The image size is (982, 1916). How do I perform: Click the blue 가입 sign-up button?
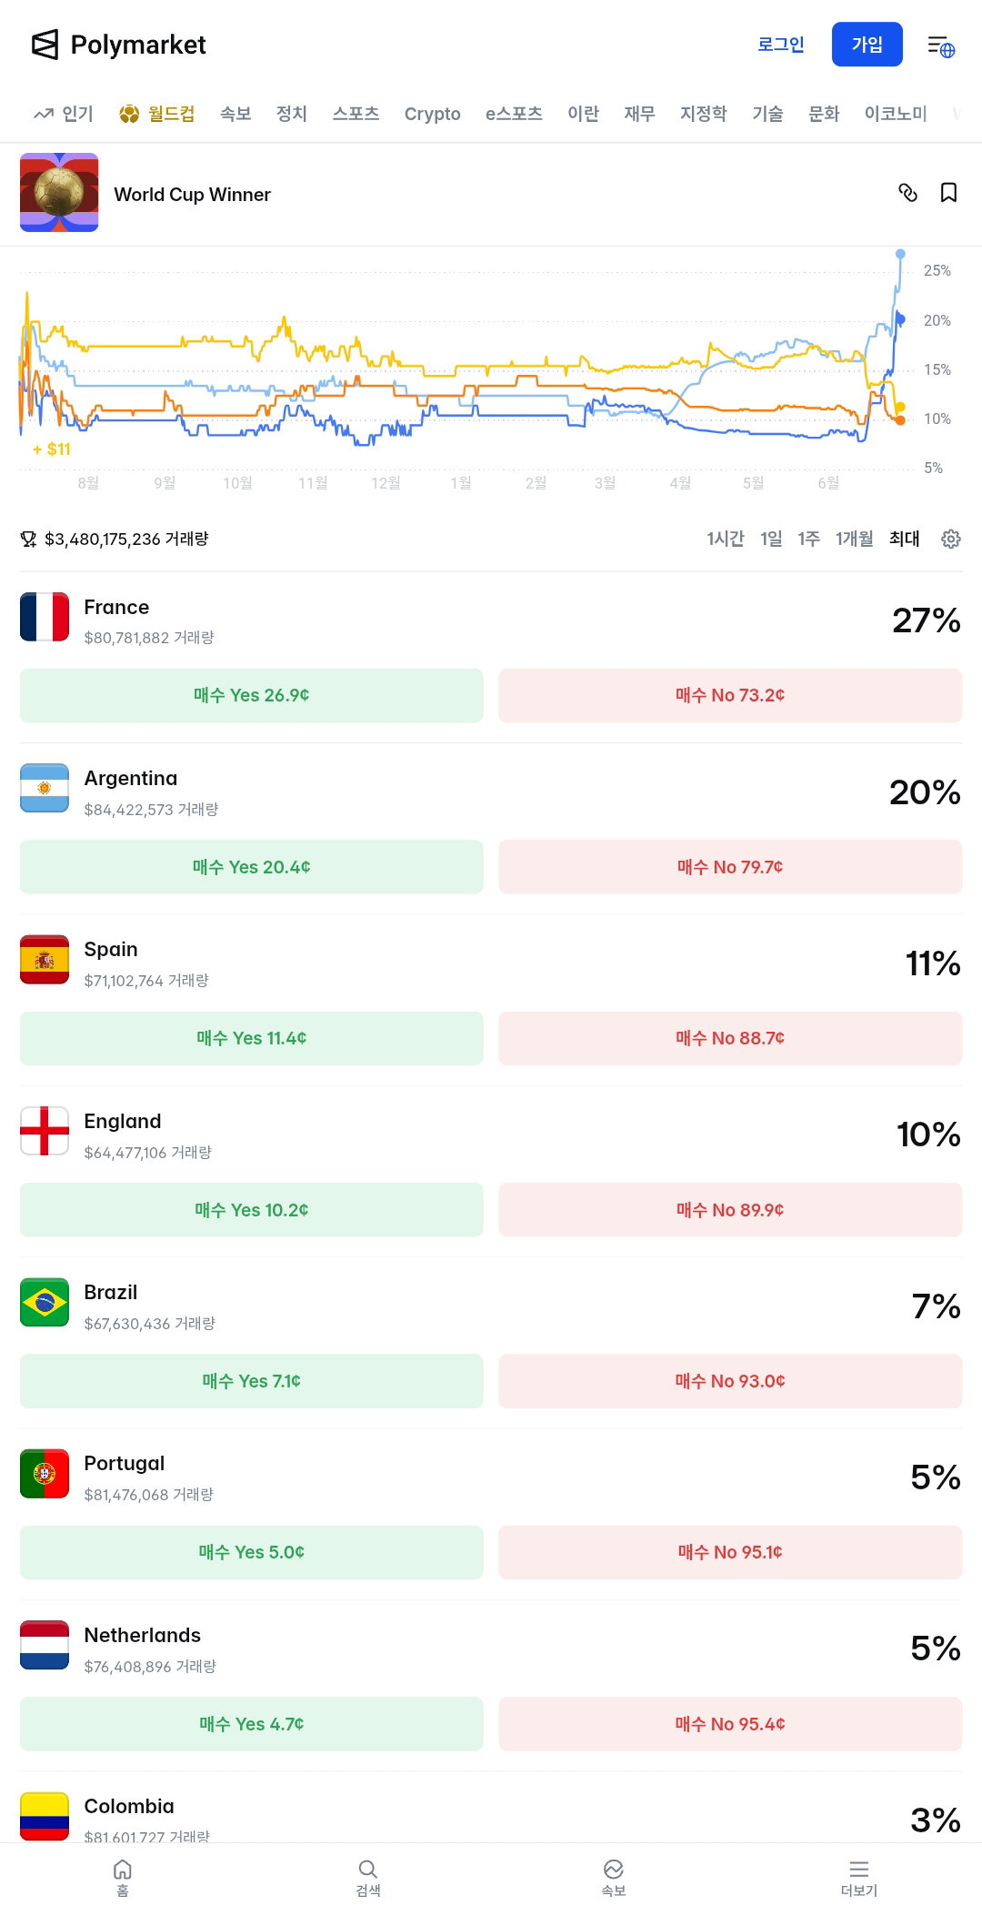tap(867, 45)
